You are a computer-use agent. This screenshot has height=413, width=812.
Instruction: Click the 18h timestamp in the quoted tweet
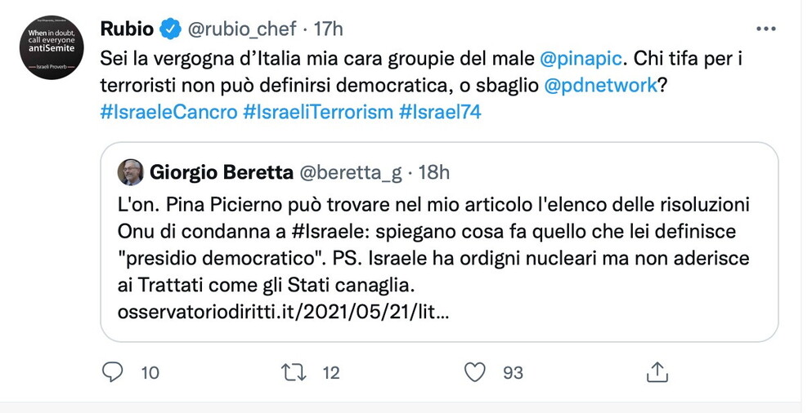(433, 172)
